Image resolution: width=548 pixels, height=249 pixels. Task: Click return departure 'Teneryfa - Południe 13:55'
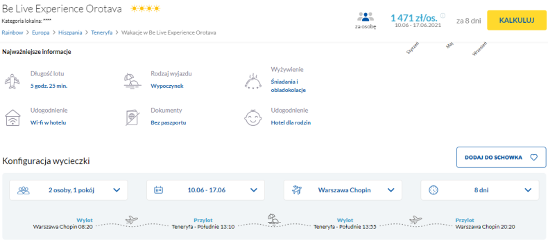coord(345,227)
